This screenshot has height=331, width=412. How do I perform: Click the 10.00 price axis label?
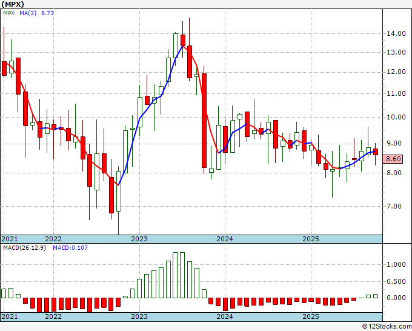point(396,117)
